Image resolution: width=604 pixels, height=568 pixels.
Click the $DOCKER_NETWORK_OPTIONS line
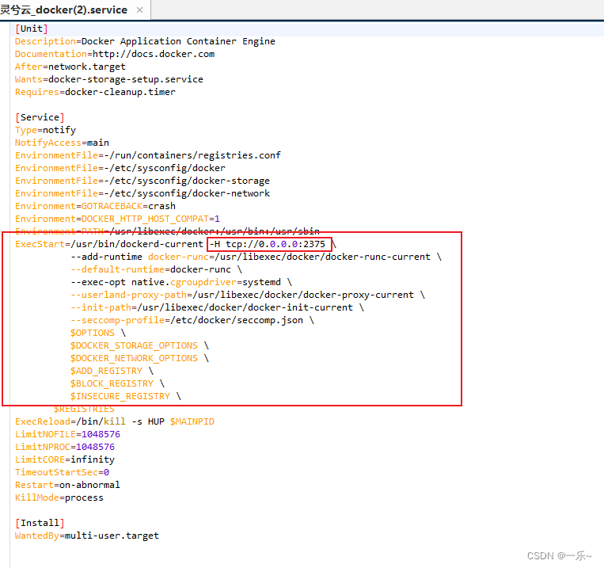click(x=139, y=359)
